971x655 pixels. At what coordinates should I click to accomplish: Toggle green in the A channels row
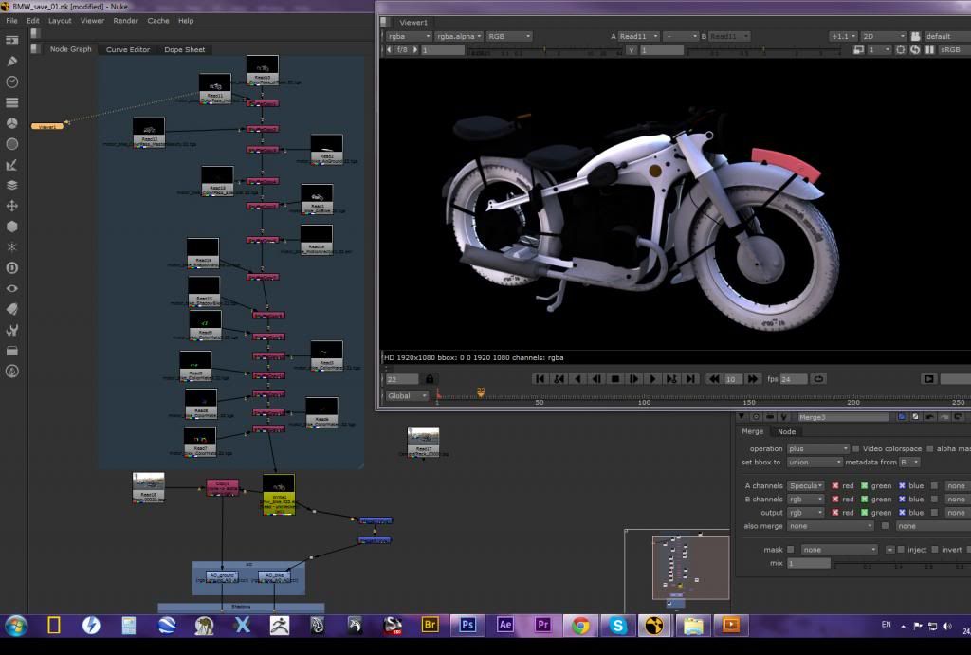865,486
